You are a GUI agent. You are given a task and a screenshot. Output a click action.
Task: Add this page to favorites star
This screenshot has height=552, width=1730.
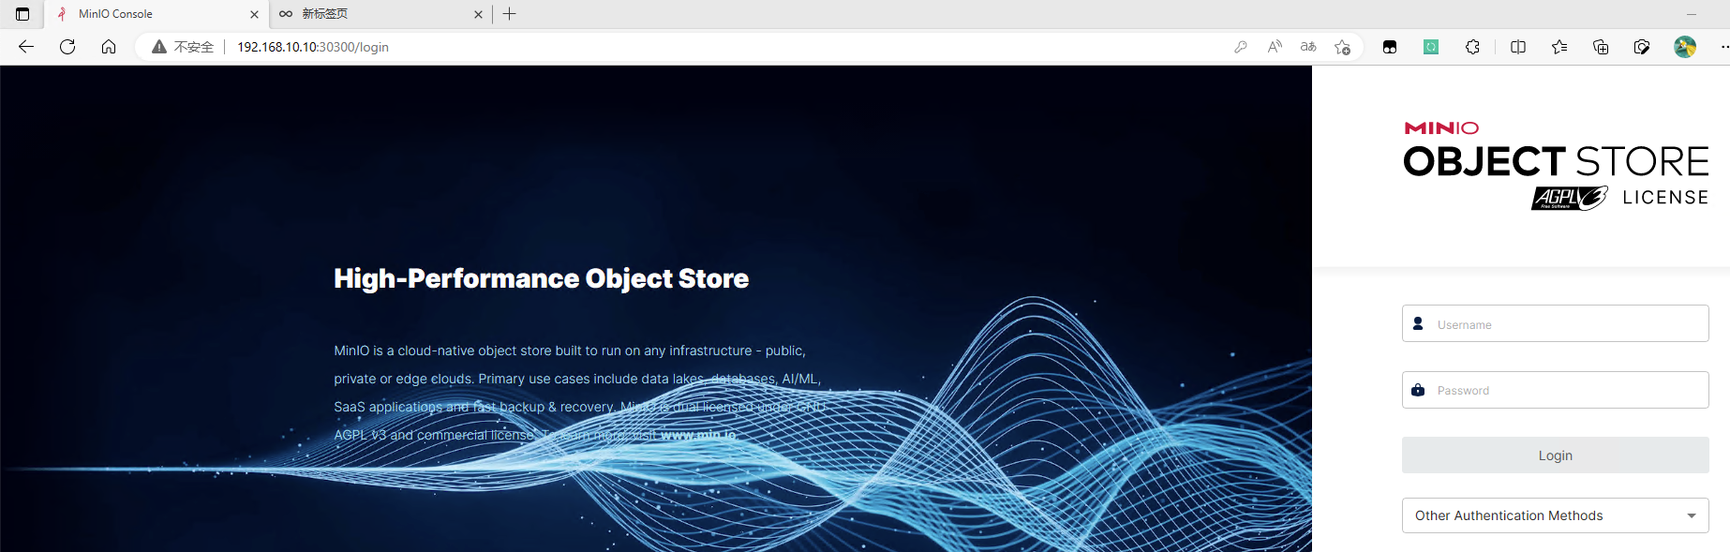coord(1342,47)
